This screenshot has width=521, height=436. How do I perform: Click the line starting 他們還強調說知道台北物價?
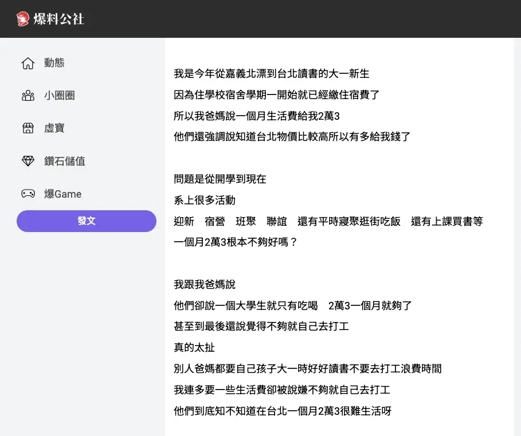(x=292, y=136)
